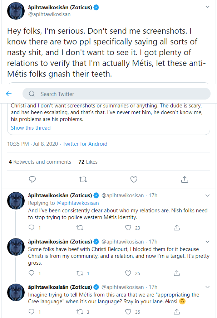
Task: Open chevron menu on Christi Belcourt reply
Action: point(208,242)
